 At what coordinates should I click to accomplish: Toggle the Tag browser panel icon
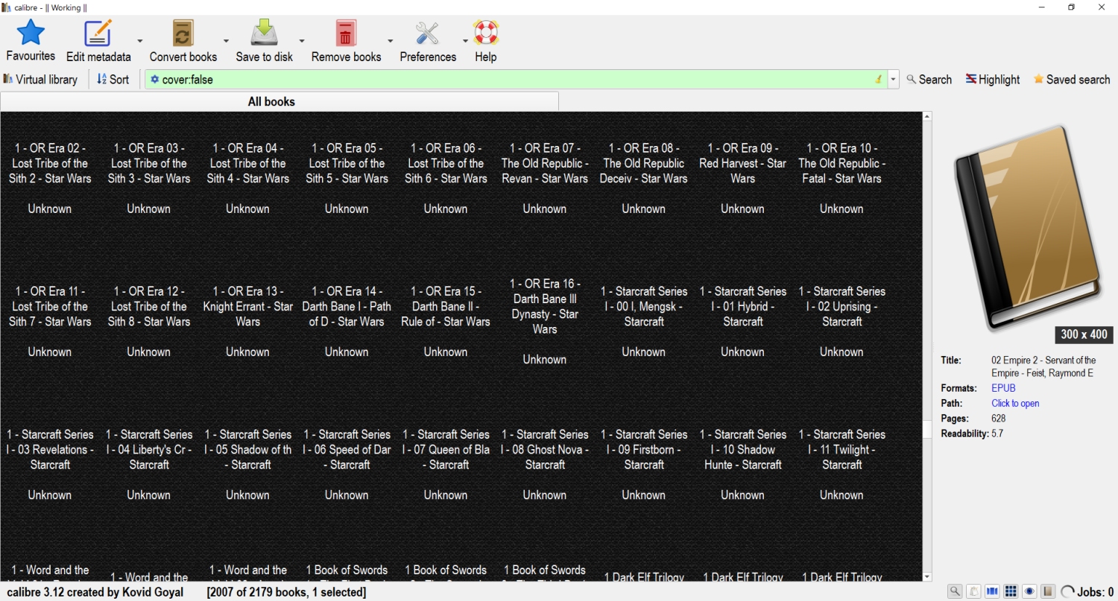973,591
